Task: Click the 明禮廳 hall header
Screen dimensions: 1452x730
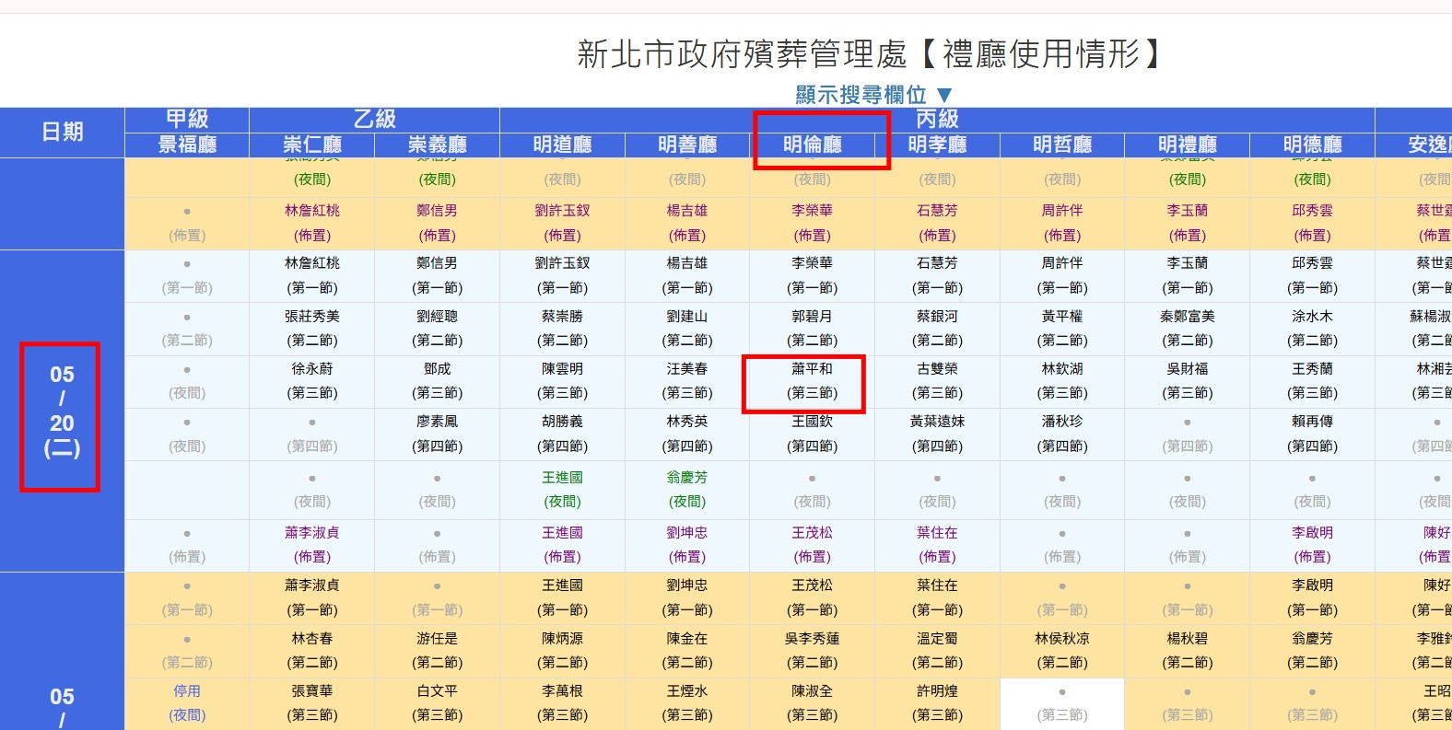Action: tap(1188, 145)
